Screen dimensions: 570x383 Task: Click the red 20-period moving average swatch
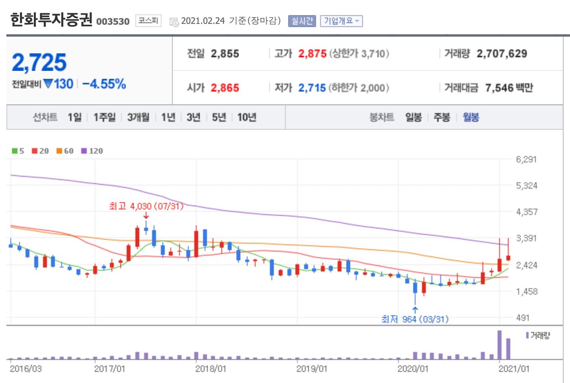pos(35,151)
